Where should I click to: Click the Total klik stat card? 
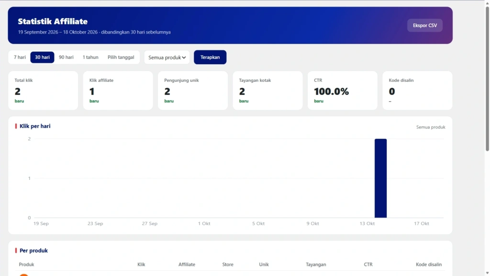(43, 91)
